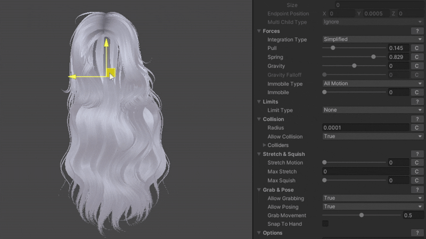Click the help icon beside Options section
The width and height of the screenshot is (426, 239).
coord(418,233)
